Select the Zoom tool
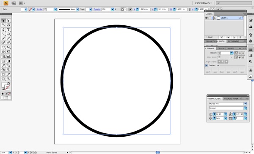Screen dimensions: 254x154 tap(8, 79)
